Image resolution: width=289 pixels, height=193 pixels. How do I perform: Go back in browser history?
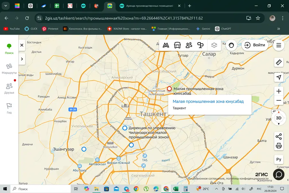(x=6, y=18)
